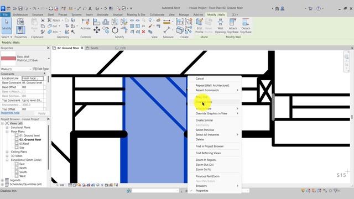Expand the 3D Views tree node
354x199 pixels.
click(x=7, y=156)
